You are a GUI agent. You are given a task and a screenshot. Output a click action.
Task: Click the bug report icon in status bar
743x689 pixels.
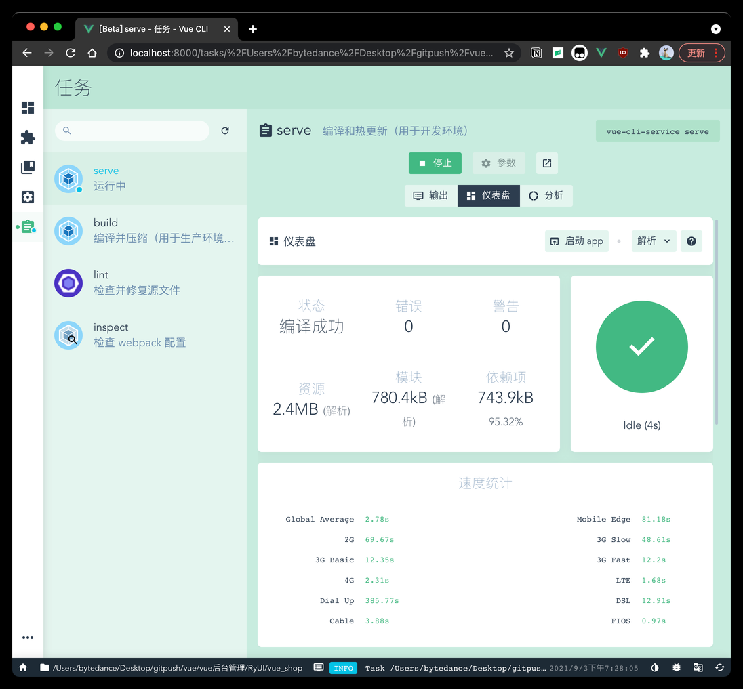tap(677, 667)
